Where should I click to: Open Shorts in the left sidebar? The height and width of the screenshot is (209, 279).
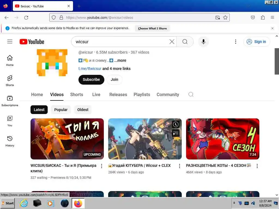[10, 81]
